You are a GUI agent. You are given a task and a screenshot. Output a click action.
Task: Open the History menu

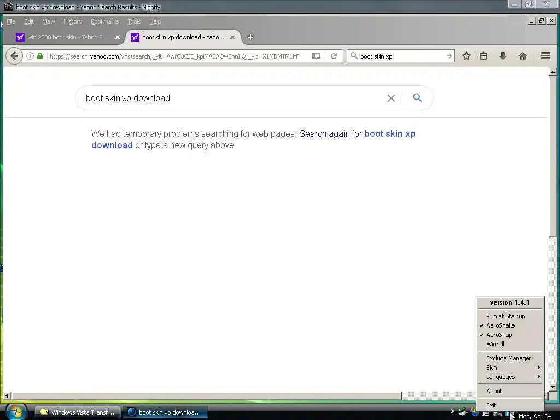click(x=73, y=21)
